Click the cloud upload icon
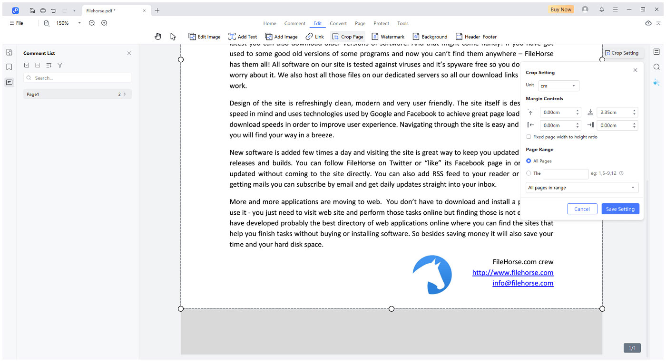Screen dimensions: 666x362 [x=648, y=23]
